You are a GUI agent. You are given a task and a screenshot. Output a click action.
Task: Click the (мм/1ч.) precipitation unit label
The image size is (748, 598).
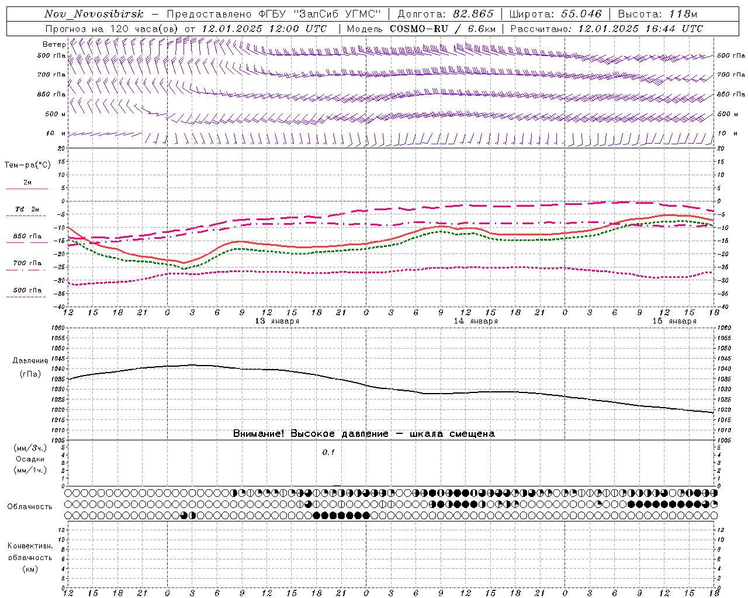30,470
